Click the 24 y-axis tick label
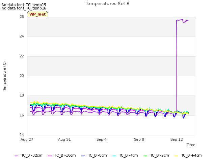Viewport: 216px width, 162px height. 22,36
